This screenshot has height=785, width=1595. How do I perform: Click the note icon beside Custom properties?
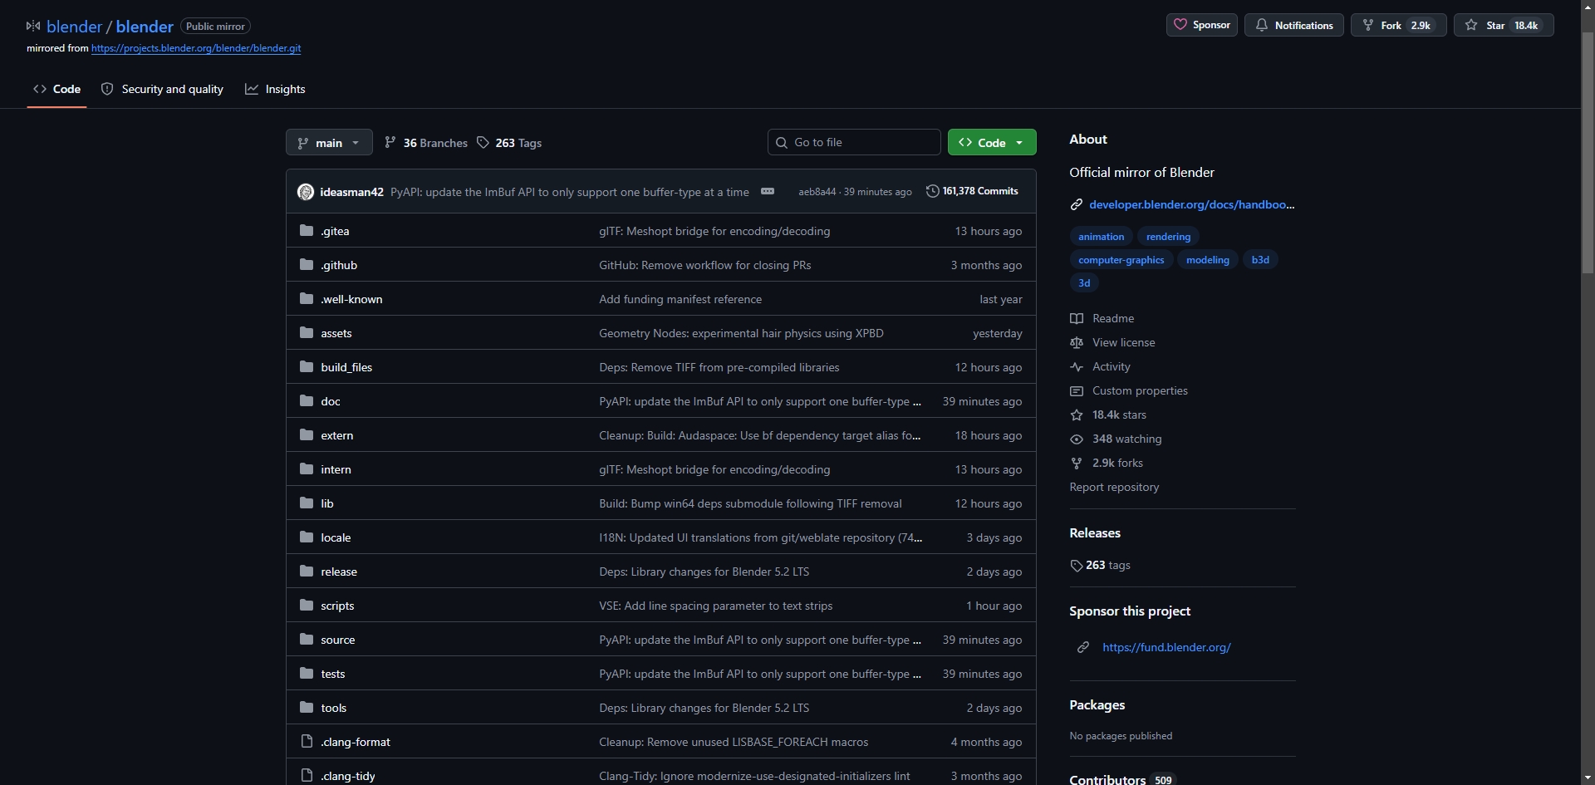click(1077, 390)
